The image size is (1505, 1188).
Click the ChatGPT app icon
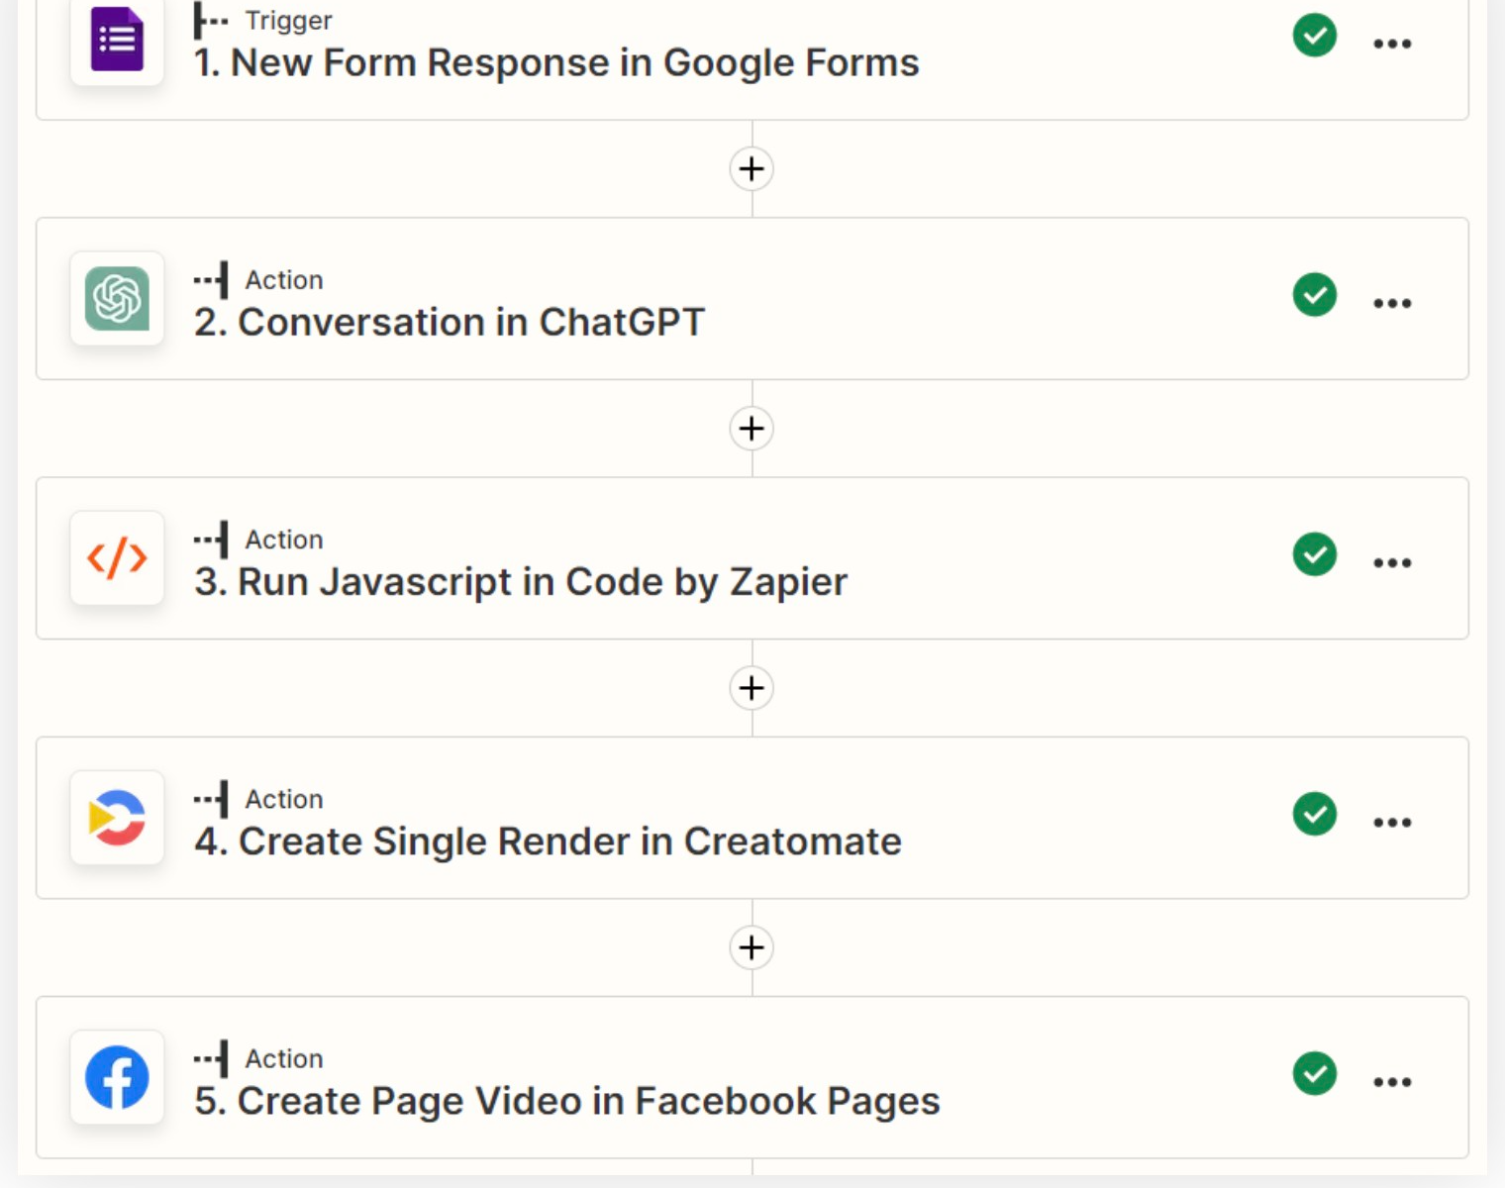[x=117, y=298]
